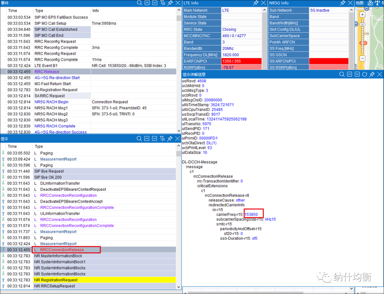Select the NR5G RACH Complete event

(88, 126)
